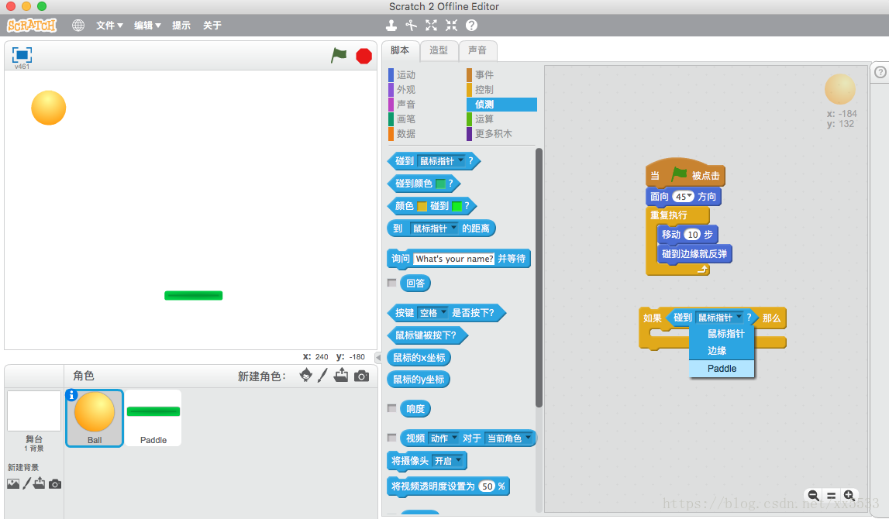
Task: Open the 动作 dropdown in the 视频 block
Action: (x=443, y=438)
